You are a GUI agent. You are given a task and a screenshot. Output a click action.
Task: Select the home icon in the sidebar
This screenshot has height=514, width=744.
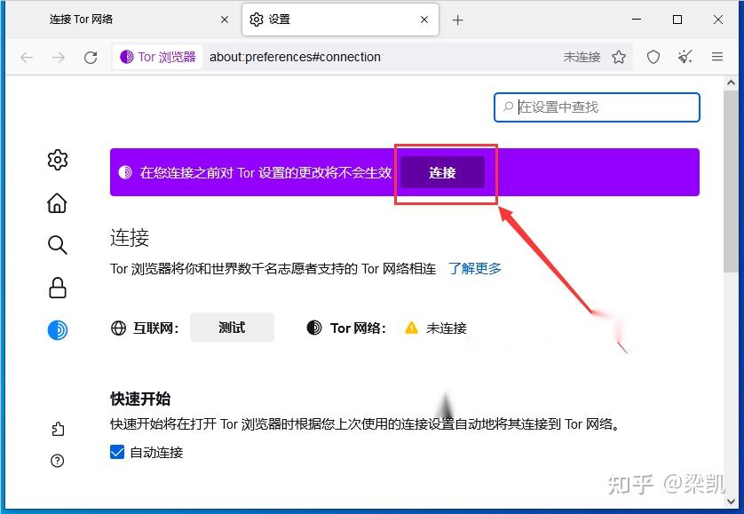pos(57,203)
